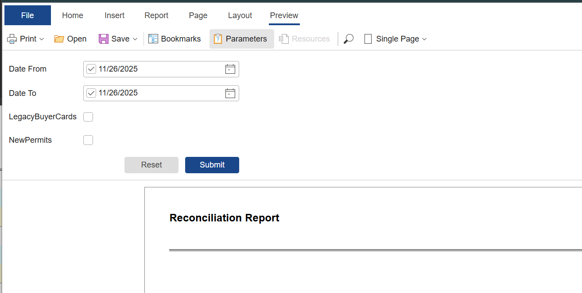Expand the Single Page view dropdown

pos(424,39)
